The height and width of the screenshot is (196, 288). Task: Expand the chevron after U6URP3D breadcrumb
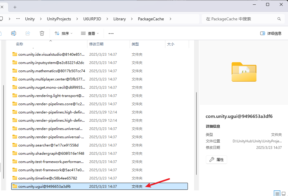[x=107, y=19]
